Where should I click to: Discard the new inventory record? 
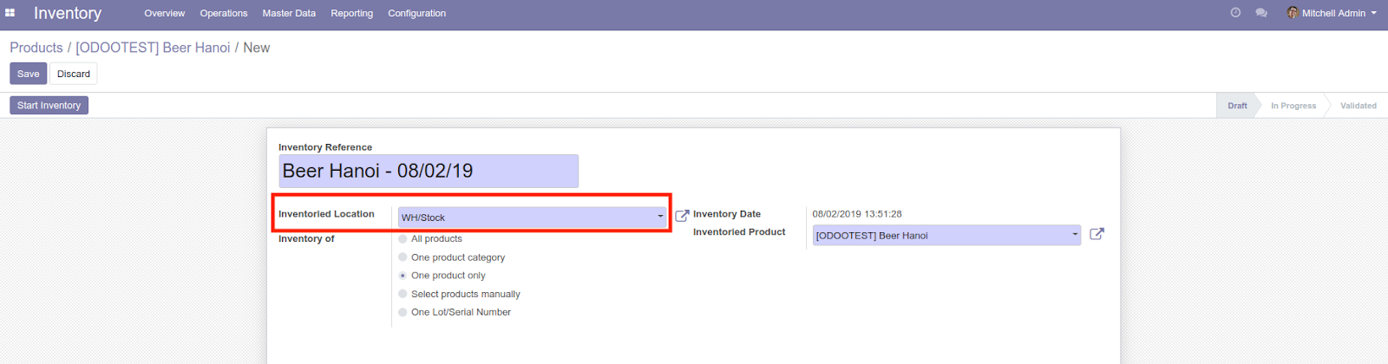[74, 74]
